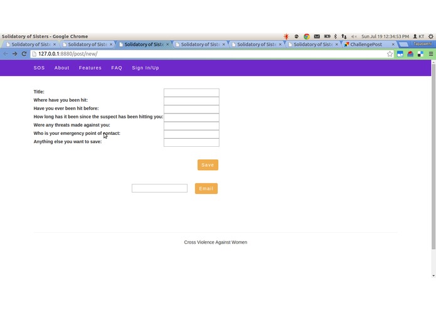Screen dimensions: 436x310
Task: Open the About page link
Action: point(61,68)
